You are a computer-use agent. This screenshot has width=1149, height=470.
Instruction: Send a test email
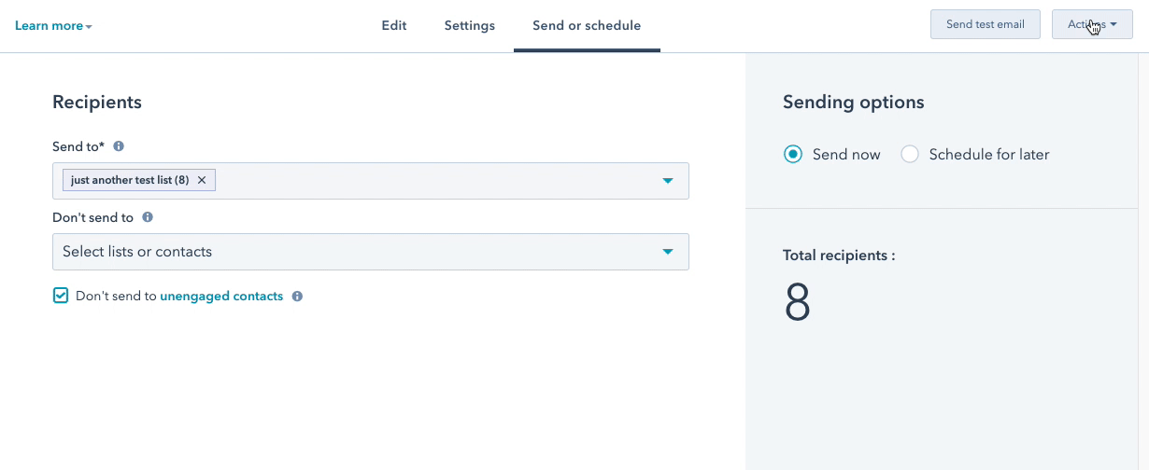(x=986, y=25)
